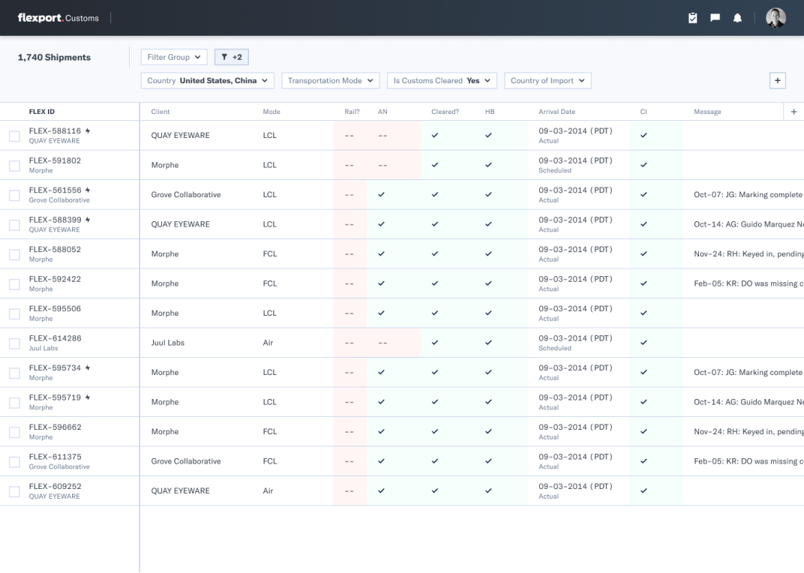Click the CI checkmark in FLEX-588052 row

click(x=643, y=254)
